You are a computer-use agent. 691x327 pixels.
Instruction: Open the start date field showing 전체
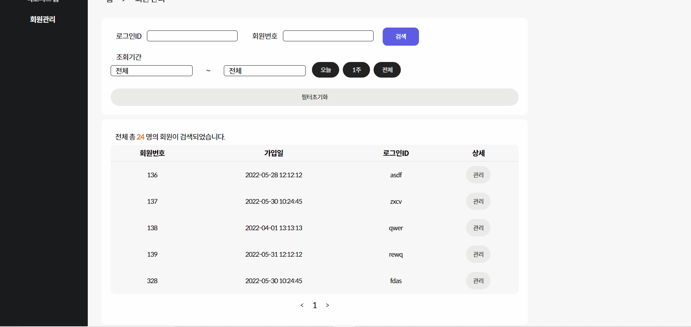tap(152, 71)
